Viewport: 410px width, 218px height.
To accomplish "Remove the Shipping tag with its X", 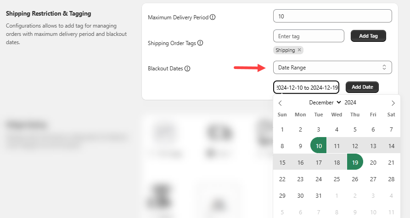I will pyautogui.click(x=299, y=50).
